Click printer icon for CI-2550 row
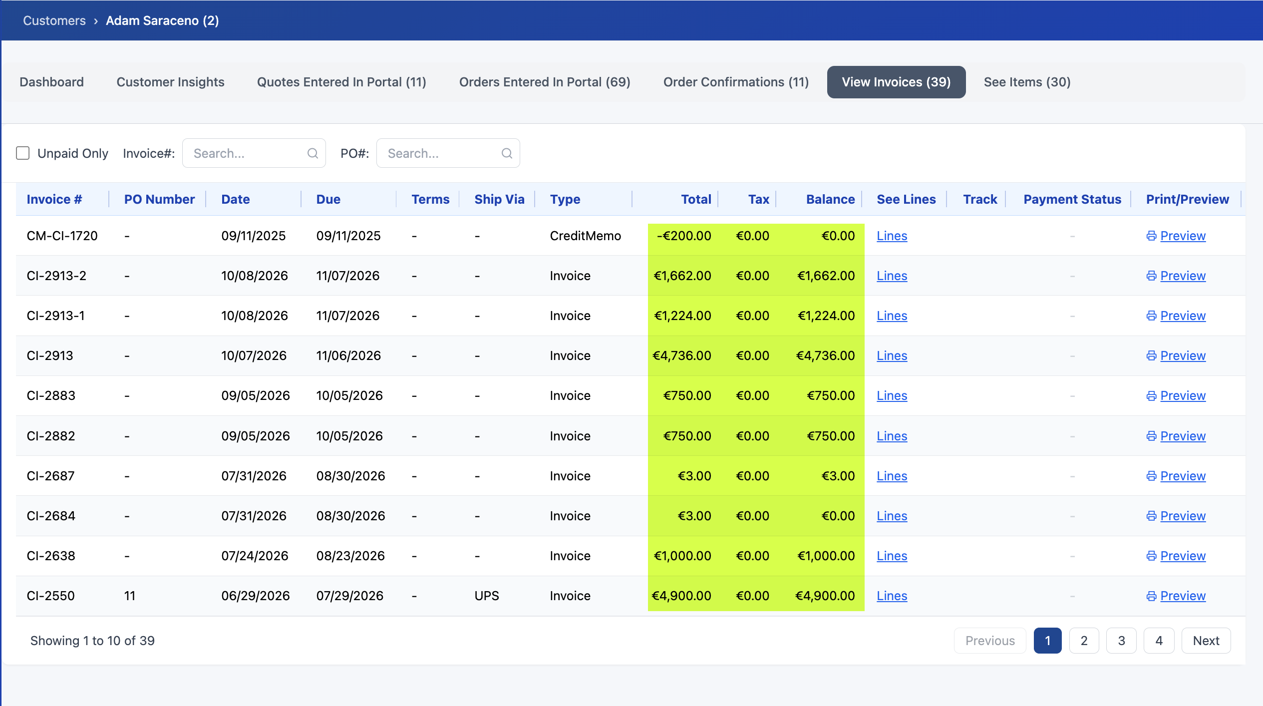 [x=1151, y=596]
